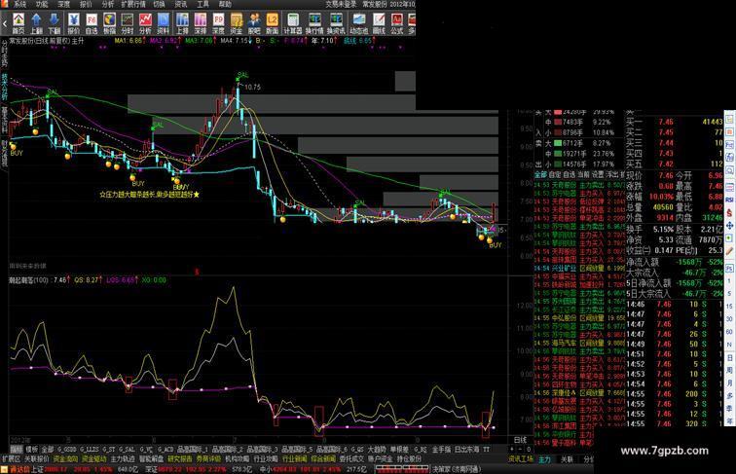Click the 换手 5.15% value
This screenshot has height=474, width=736.
[663, 230]
